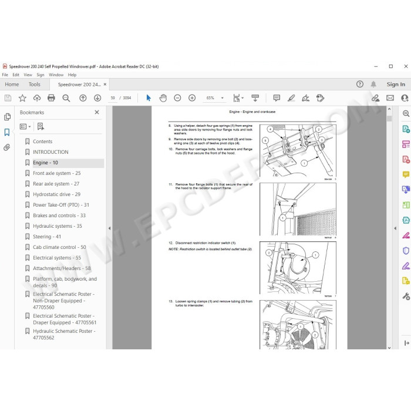Open bookmark options list dropdown
411x411 pixels.
[x=25, y=127]
